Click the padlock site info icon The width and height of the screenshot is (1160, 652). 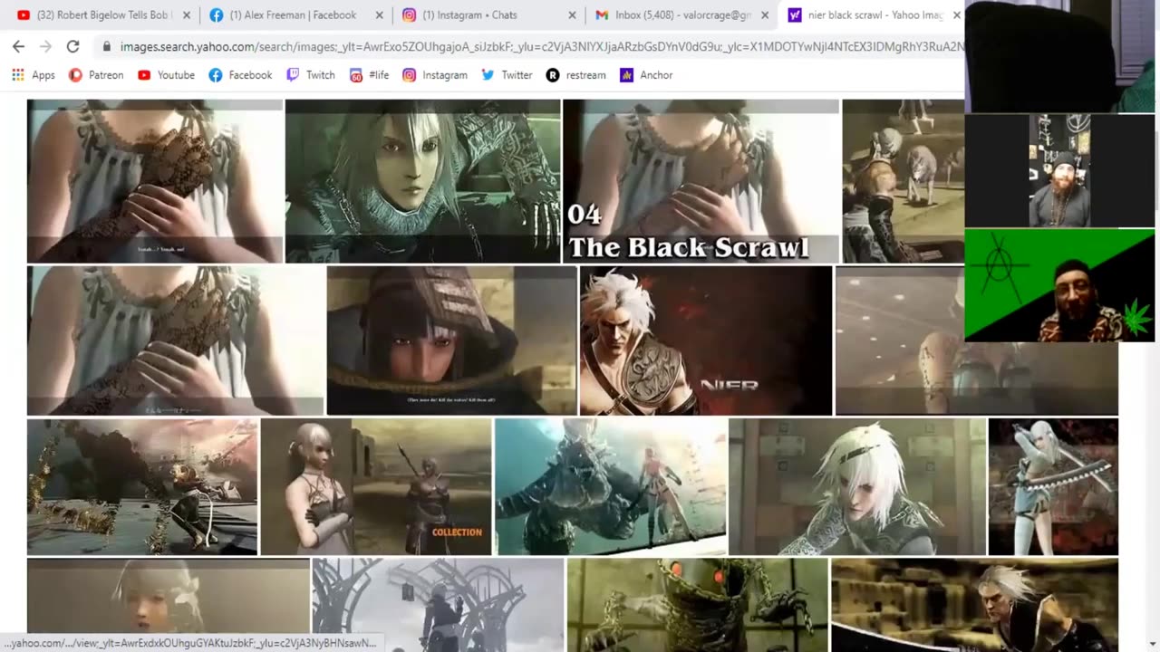click(x=107, y=46)
